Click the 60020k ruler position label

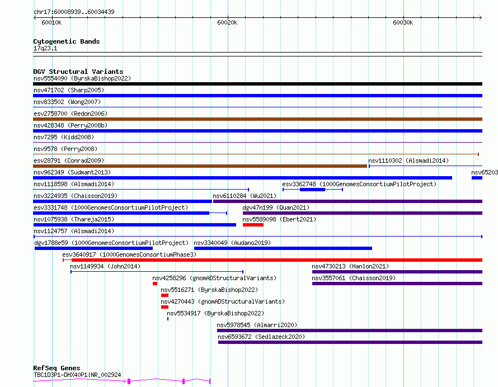click(x=227, y=22)
